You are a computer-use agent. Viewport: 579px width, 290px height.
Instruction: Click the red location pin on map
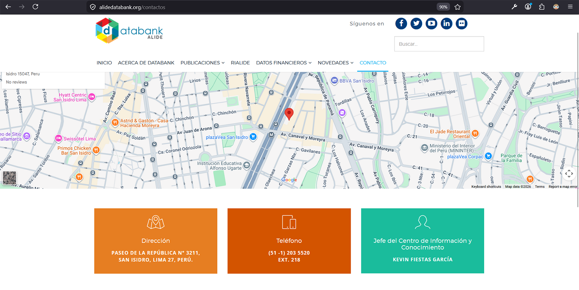(289, 113)
